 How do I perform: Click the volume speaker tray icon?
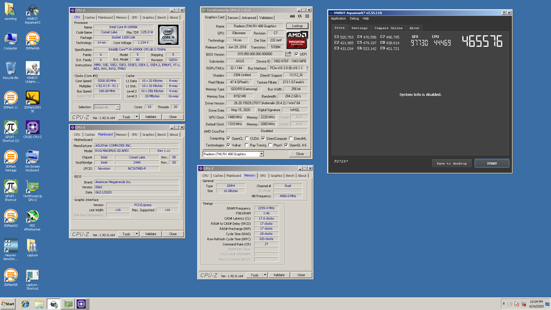[510, 304]
